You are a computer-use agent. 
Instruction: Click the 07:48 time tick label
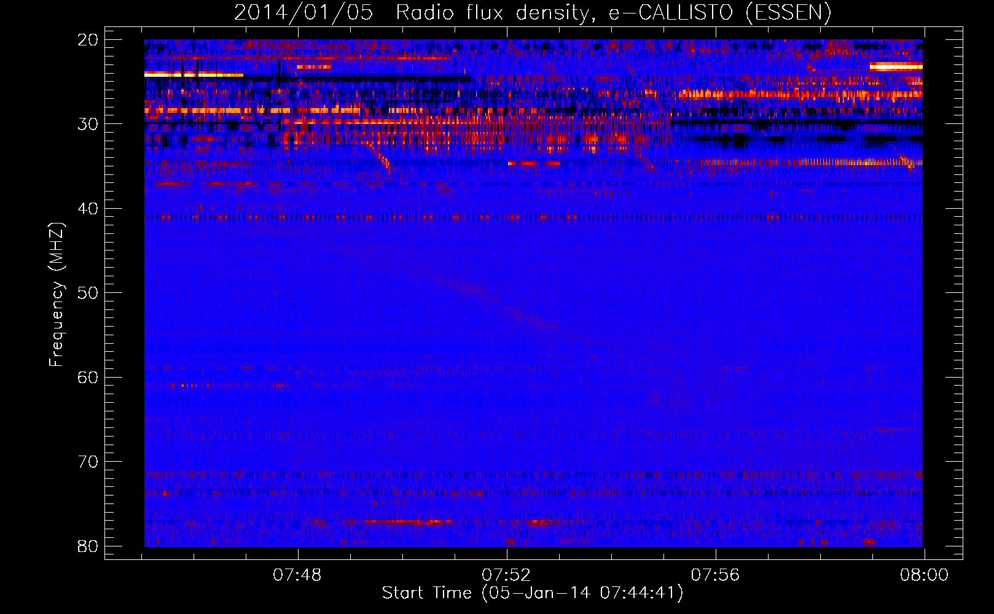297,575
